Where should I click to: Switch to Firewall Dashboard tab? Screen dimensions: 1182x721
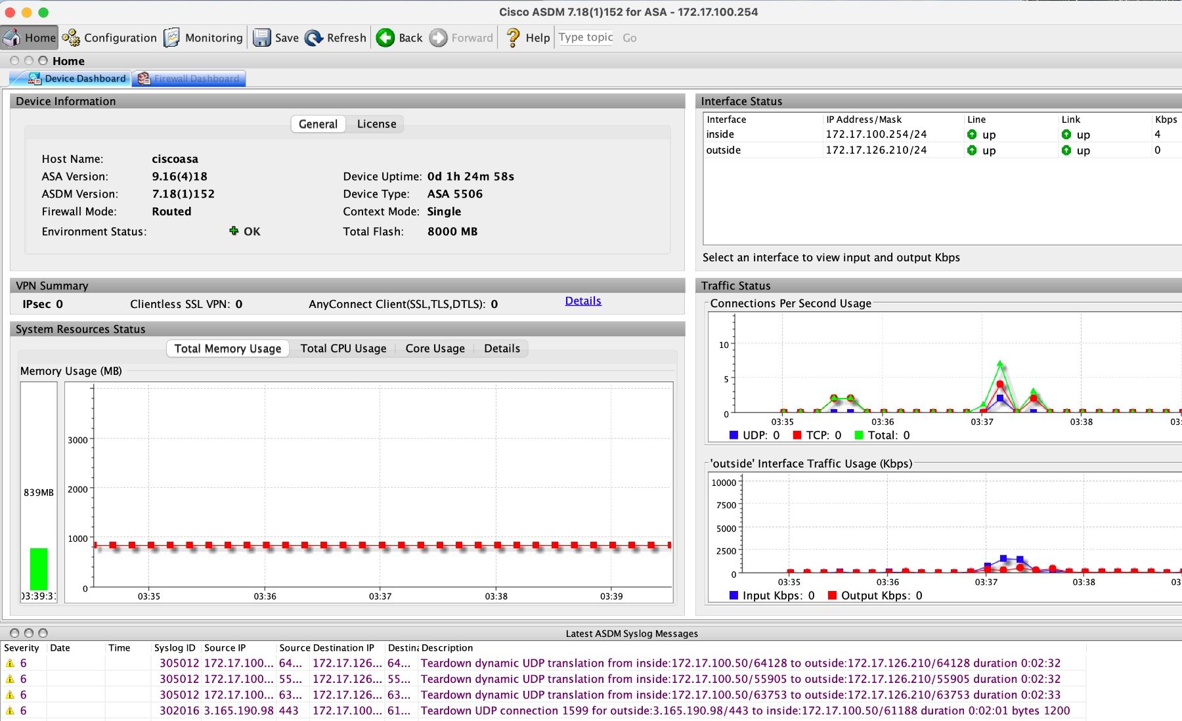[x=189, y=79]
